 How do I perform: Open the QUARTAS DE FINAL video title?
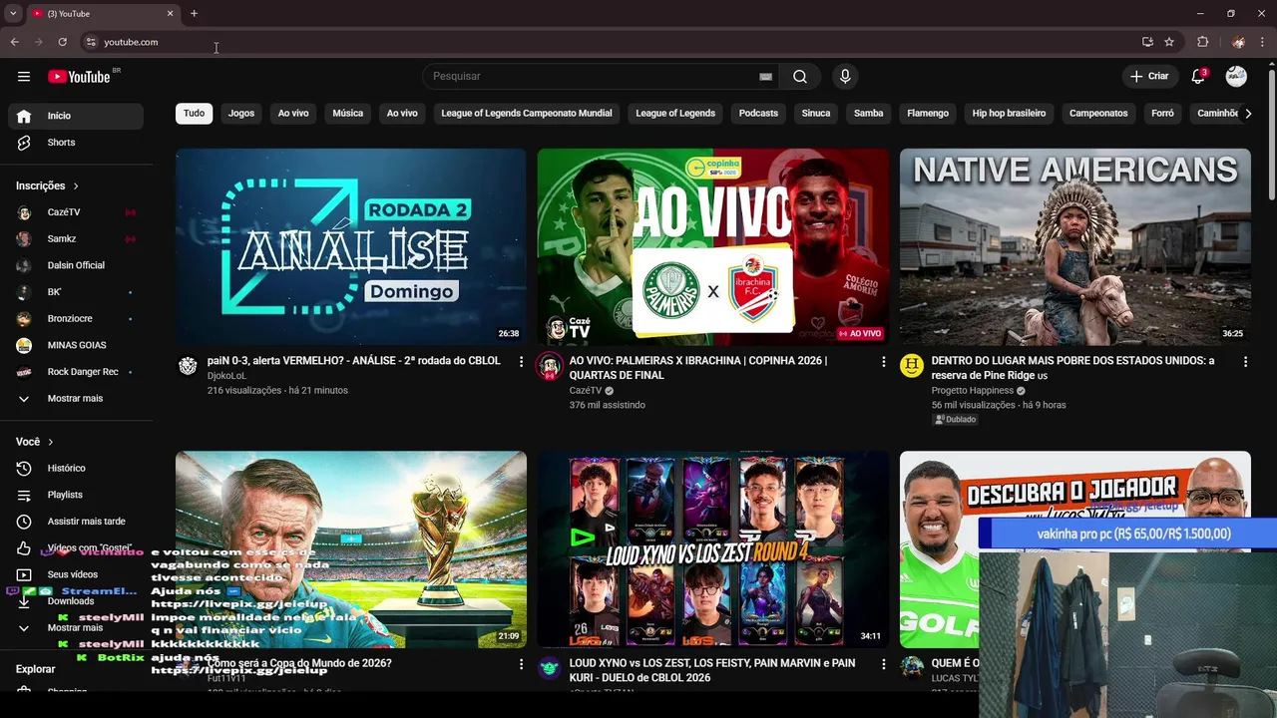tap(698, 368)
